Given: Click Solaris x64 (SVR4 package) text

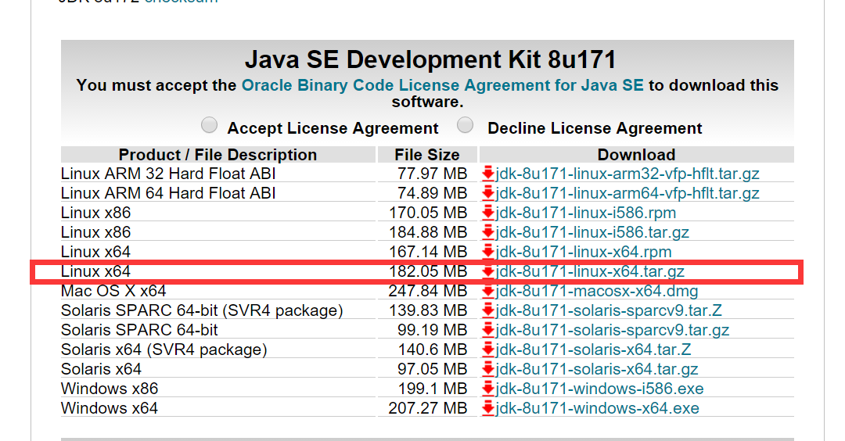Looking at the screenshot, I should pyautogui.click(x=164, y=350).
